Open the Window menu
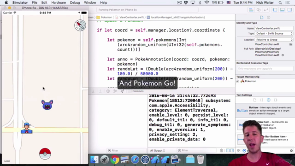Image resolution: width=295 pixels, height=166 pixels. (90, 3)
